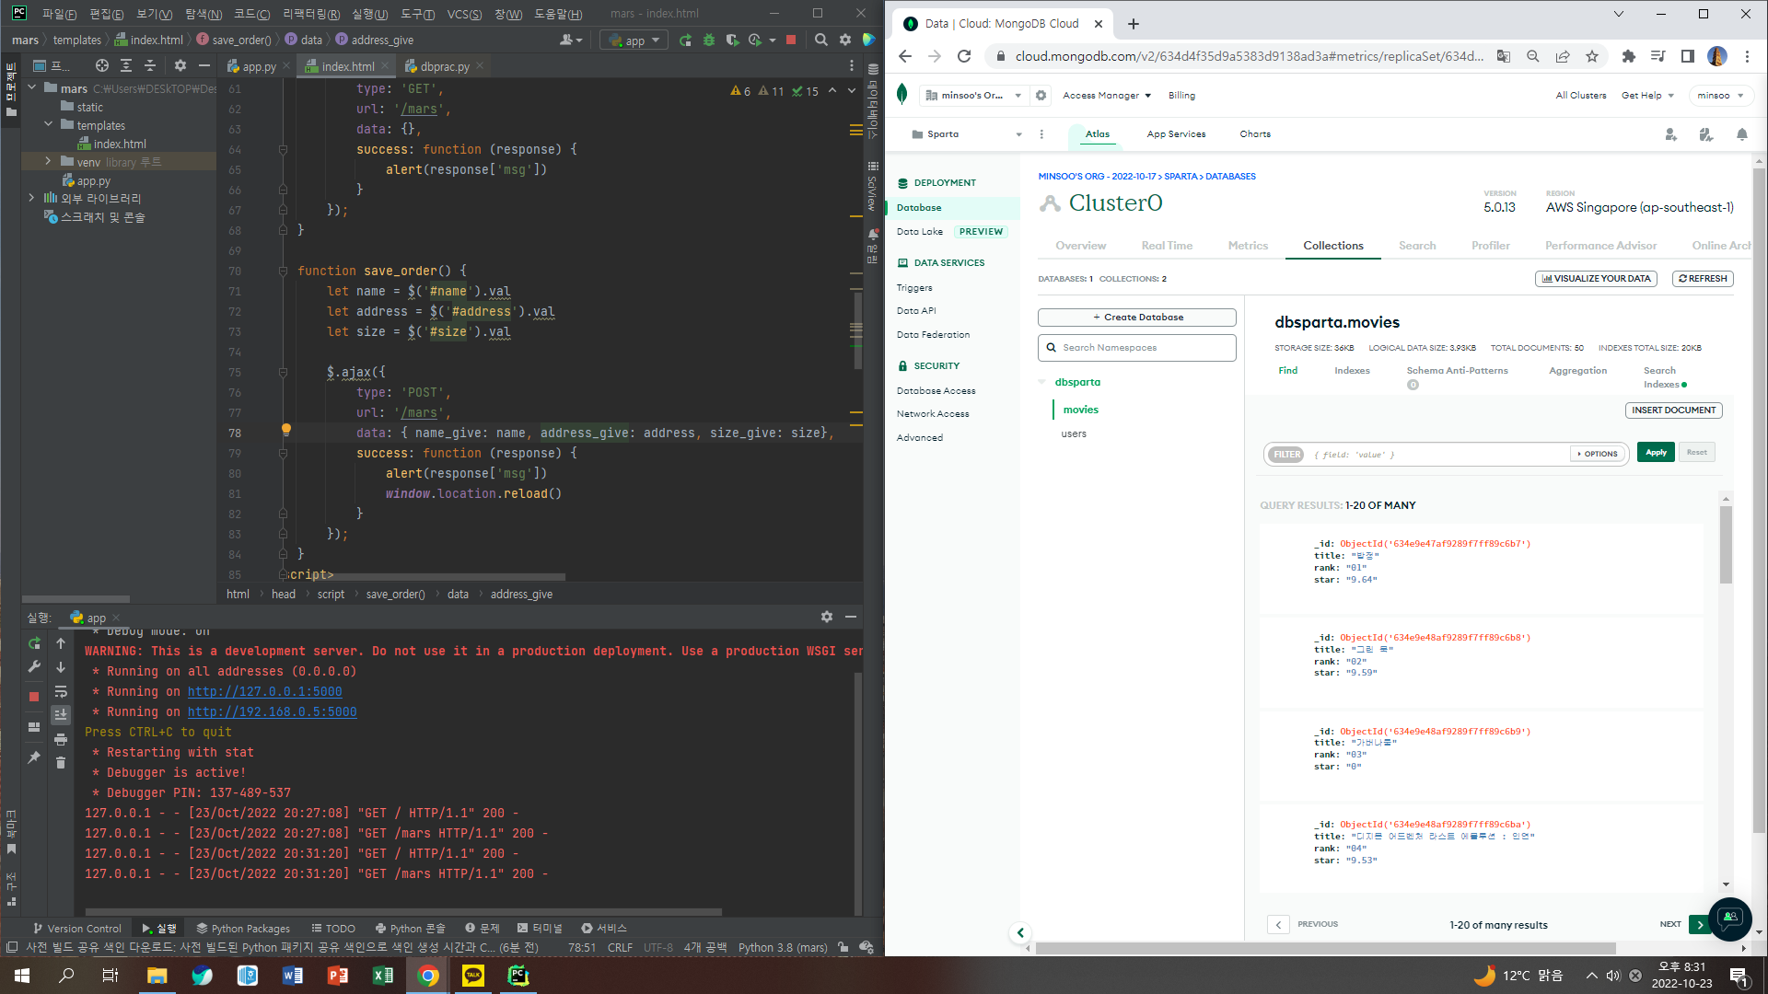The width and height of the screenshot is (1768, 994).
Task: Open the Python Packages tool window
Action: [x=243, y=929]
